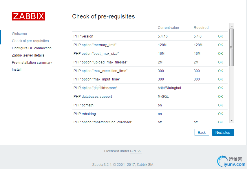The height and width of the screenshot is (169, 247).
Task: Click the scrollbar thumb in the requirements table
Action: point(232,47)
